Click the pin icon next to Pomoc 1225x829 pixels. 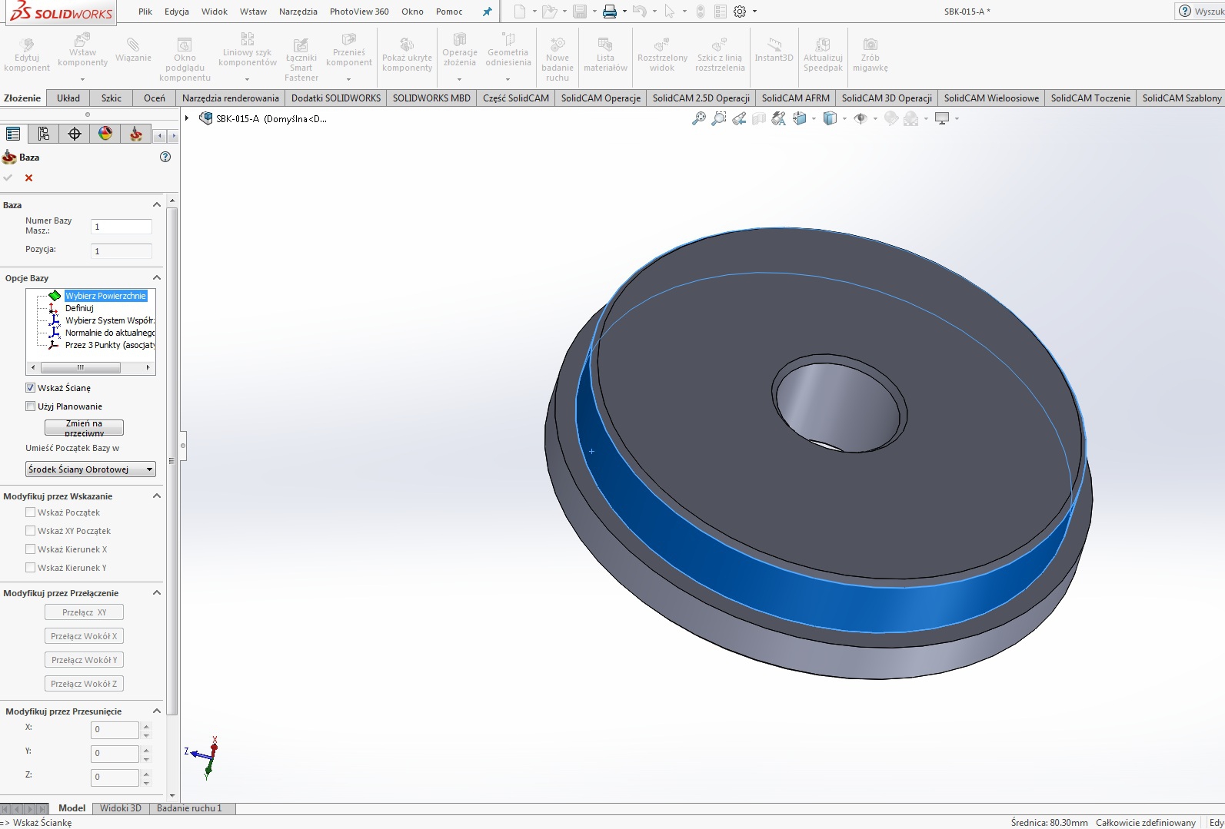point(487,12)
